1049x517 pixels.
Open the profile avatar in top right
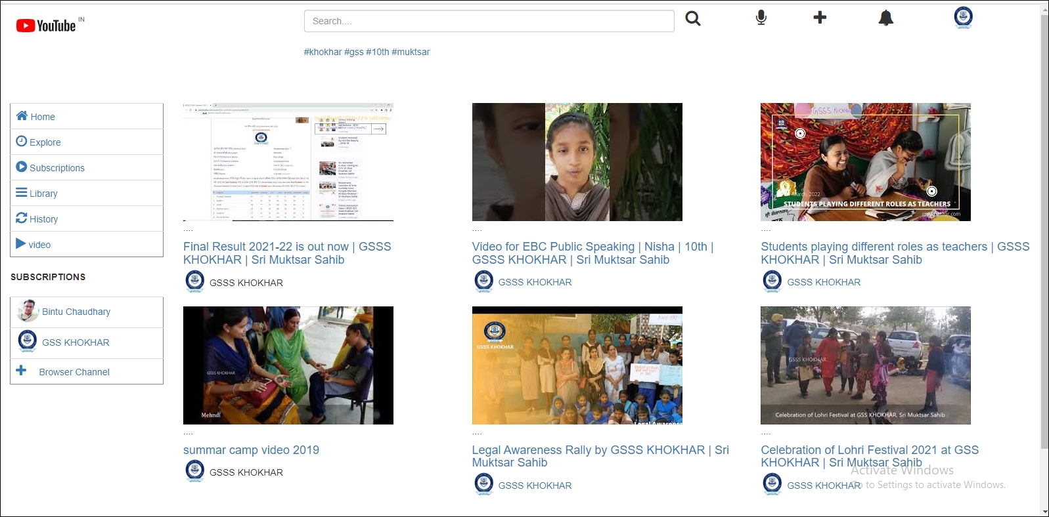963,17
